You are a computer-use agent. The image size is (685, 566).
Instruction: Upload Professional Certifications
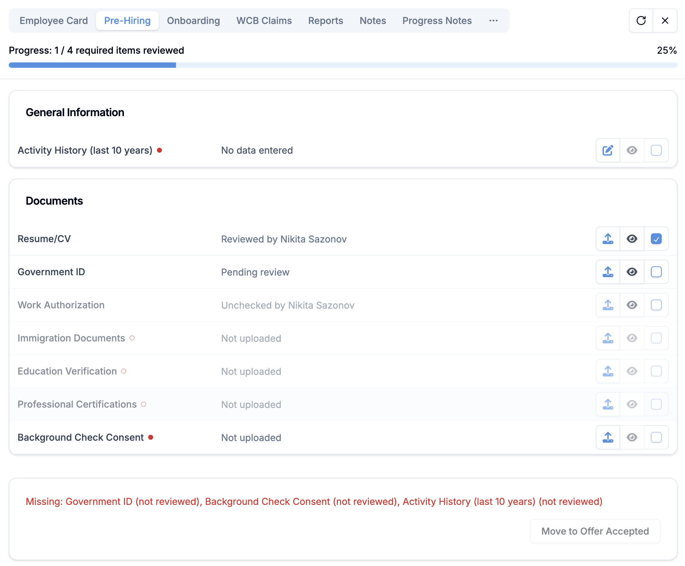608,404
